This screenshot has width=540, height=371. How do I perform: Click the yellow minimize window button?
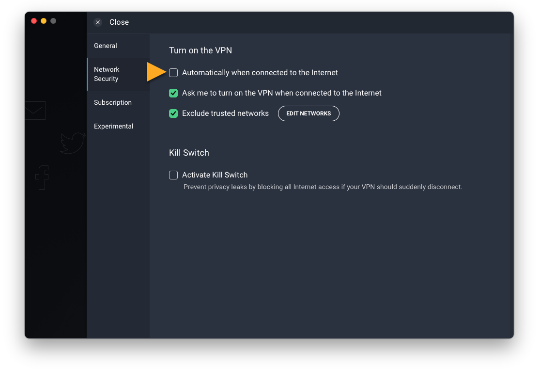click(x=44, y=21)
